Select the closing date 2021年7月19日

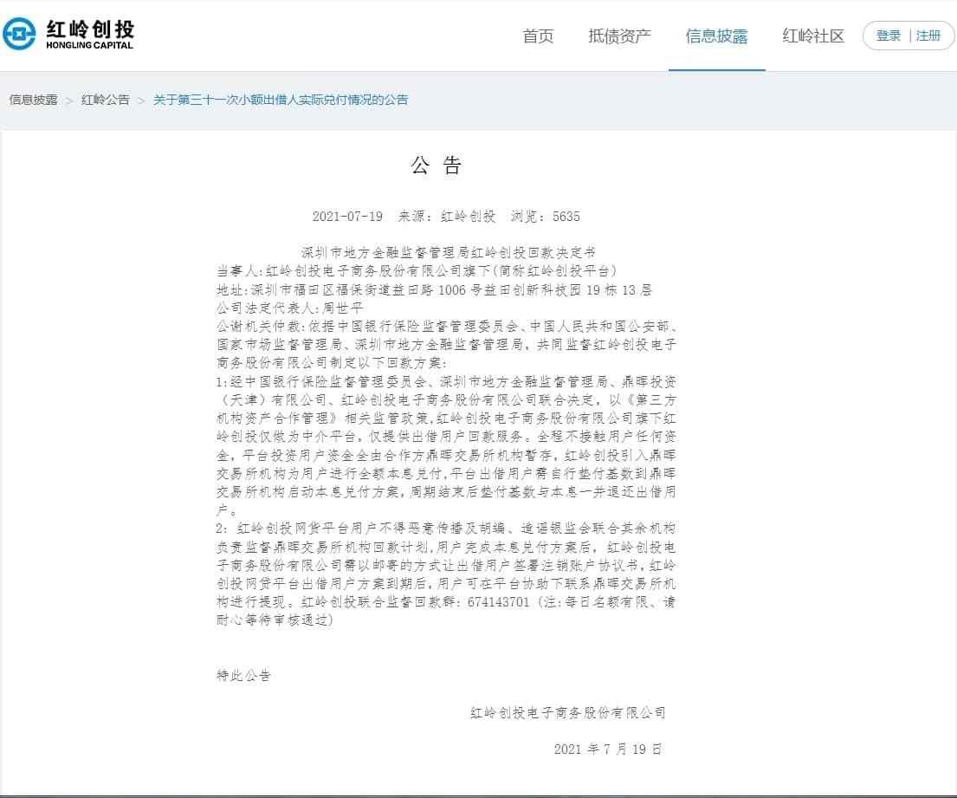pos(608,749)
